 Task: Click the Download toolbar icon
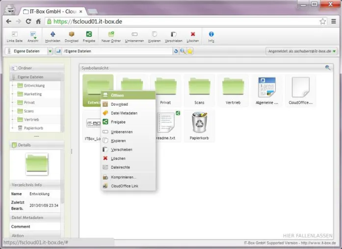(x=72, y=37)
